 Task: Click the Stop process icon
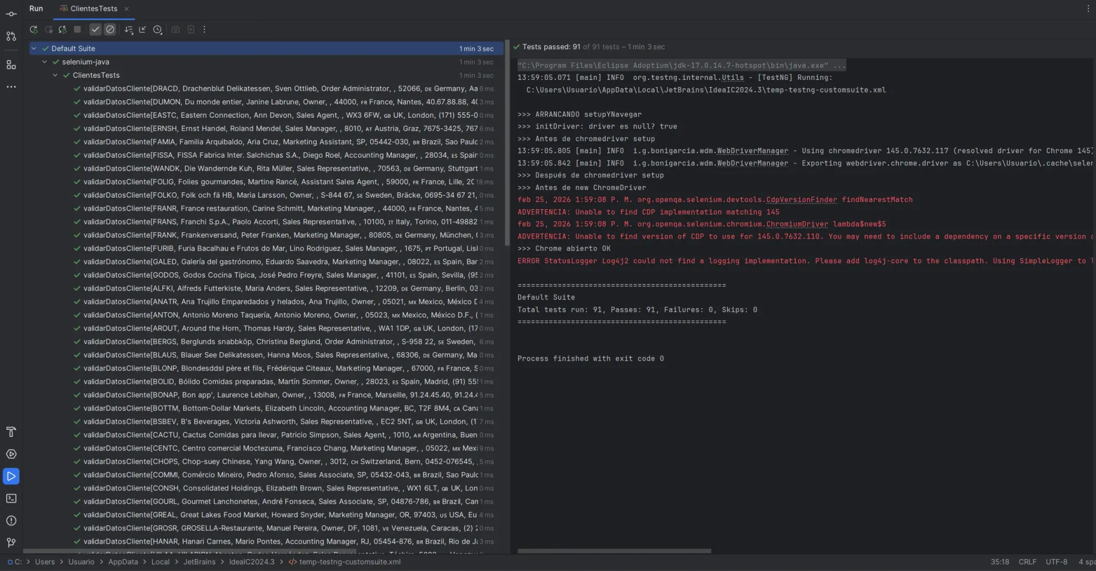tap(77, 30)
